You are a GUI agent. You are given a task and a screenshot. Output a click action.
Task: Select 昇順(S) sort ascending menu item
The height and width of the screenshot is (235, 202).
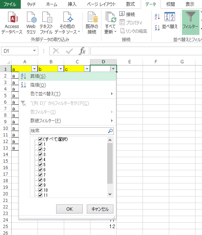67,76
